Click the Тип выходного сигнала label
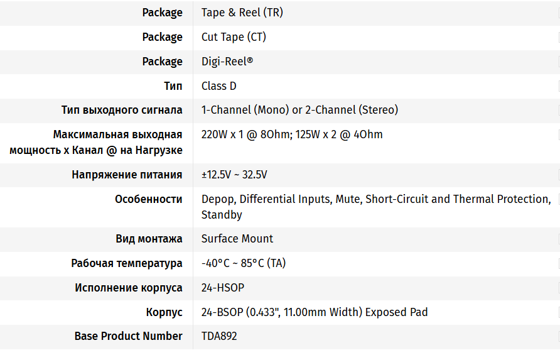The height and width of the screenshot is (355, 560). [x=122, y=110]
